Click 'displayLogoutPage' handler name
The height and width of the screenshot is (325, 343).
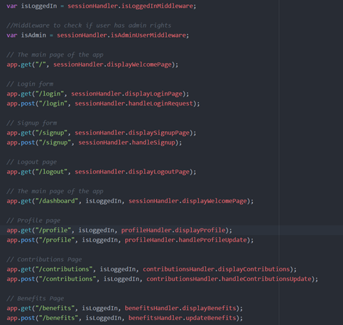coord(159,172)
